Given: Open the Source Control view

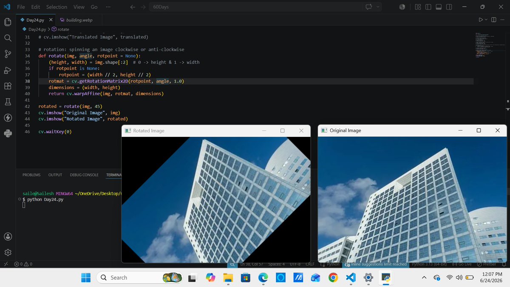Looking at the screenshot, I should [x=8, y=54].
